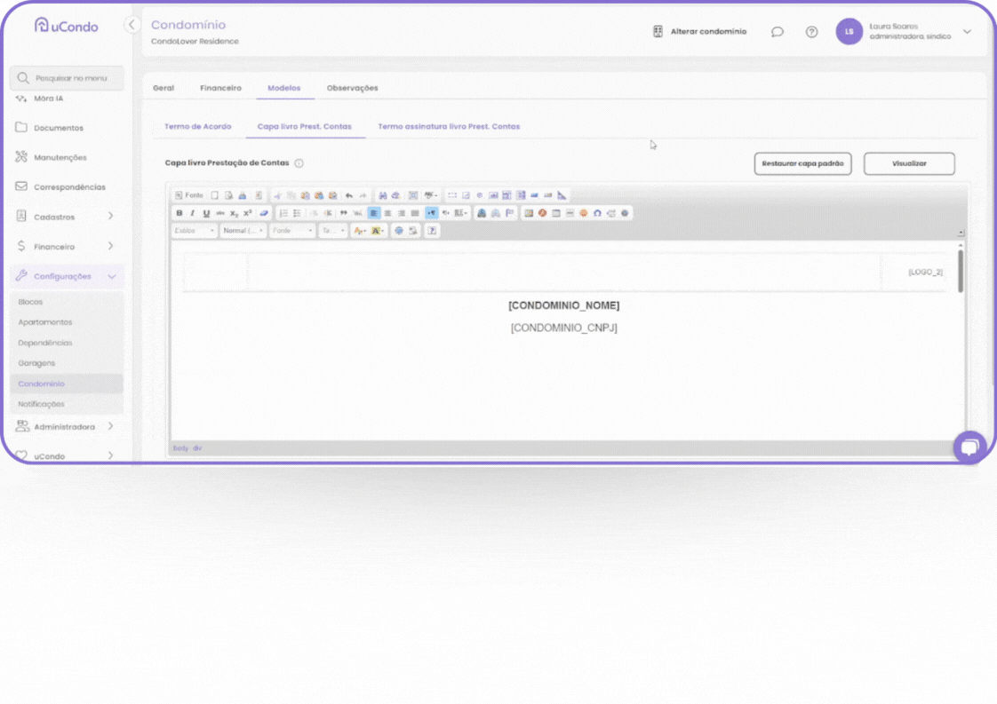Image resolution: width=997 pixels, height=704 pixels.
Task: Click the Pesquisar no menu search field
Action: [68, 78]
